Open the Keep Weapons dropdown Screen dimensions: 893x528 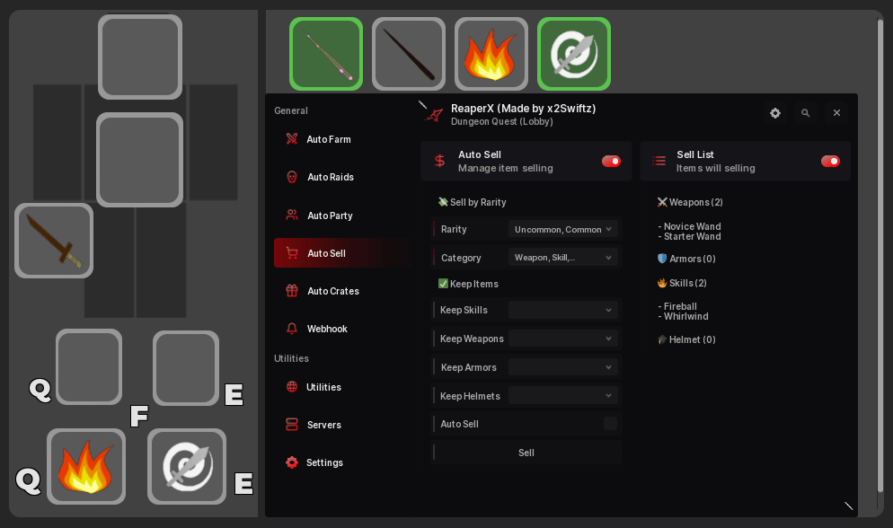(562, 339)
